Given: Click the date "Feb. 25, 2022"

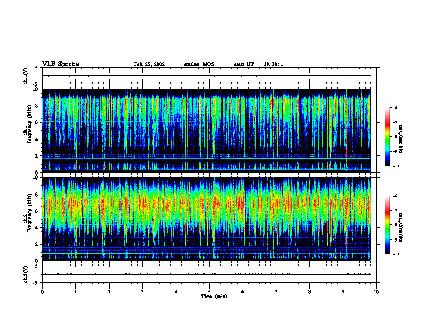Looking at the screenshot, I should point(149,64).
